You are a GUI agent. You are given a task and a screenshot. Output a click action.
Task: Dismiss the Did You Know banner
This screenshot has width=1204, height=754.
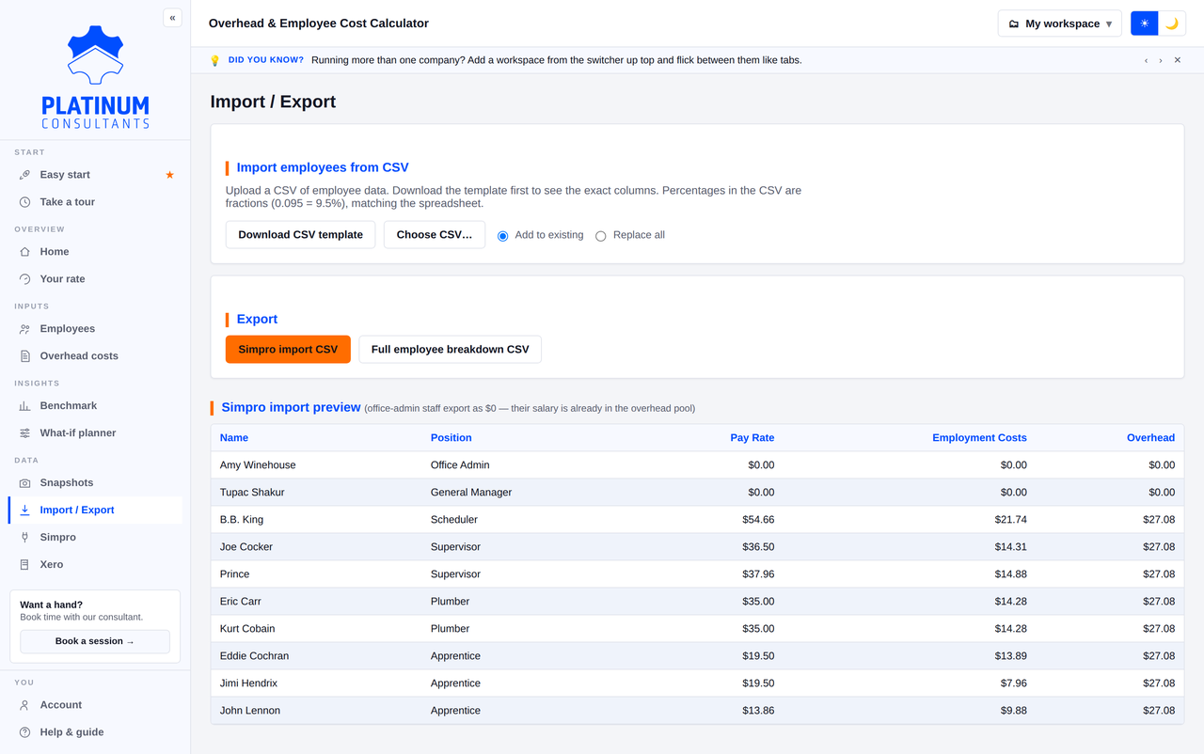click(x=1178, y=60)
